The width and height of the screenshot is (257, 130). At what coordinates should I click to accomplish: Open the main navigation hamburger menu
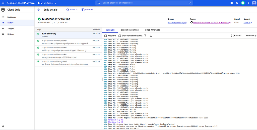click(3, 3)
